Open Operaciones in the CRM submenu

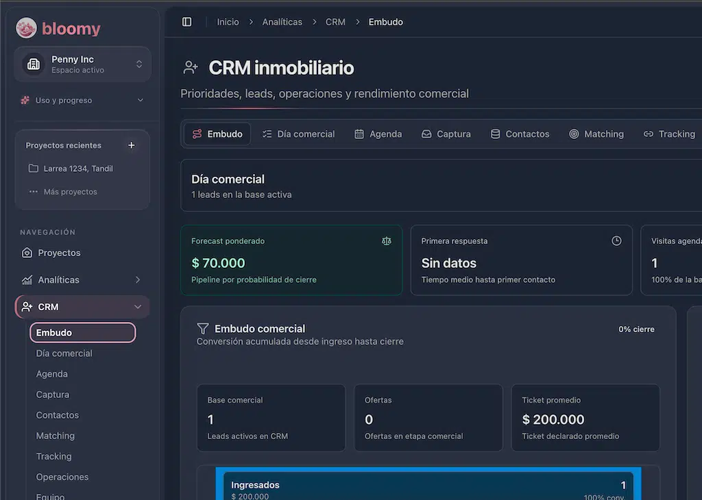pos(62,477)
